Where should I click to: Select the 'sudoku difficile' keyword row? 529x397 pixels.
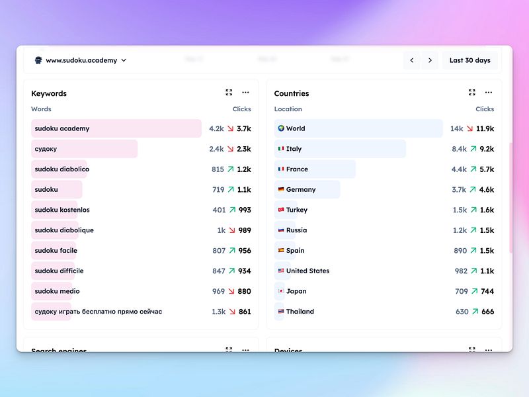coord(141,271)
